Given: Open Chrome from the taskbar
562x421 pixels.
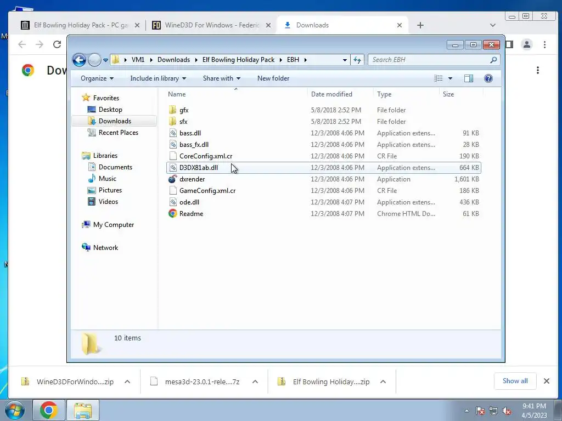Looking at the screenshot, I should pyautogui.click(x=49, y=410).
